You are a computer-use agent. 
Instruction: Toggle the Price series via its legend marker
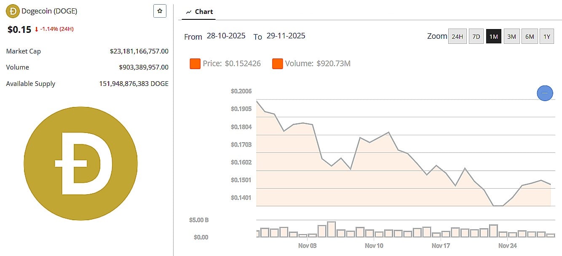point(195,64)
